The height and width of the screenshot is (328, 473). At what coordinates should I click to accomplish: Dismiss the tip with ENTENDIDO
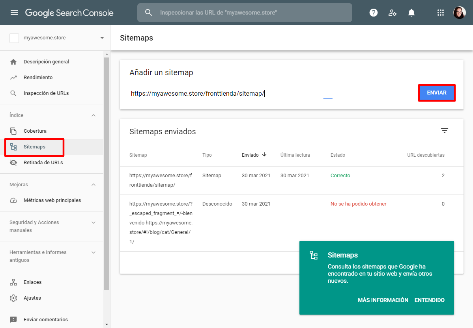pos(429,300)
